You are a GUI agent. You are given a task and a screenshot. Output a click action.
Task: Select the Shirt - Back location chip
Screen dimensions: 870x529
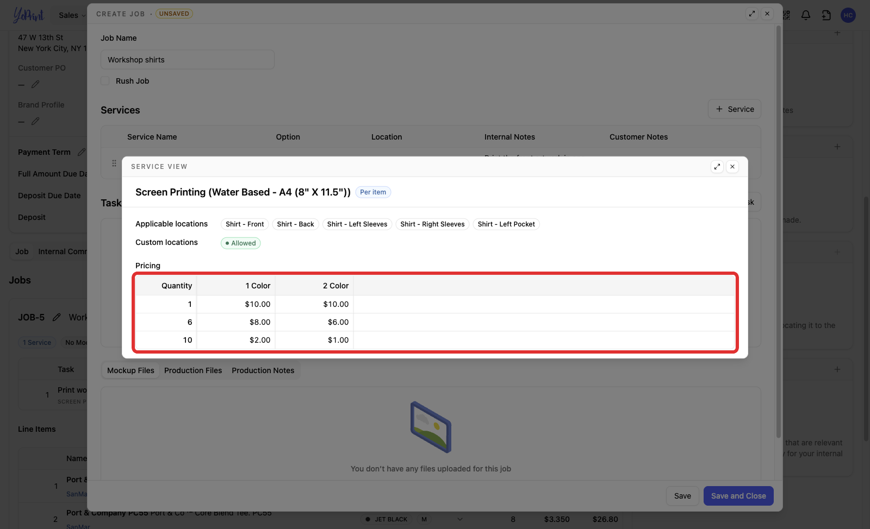pyautogui.click(x=295, y=224)
